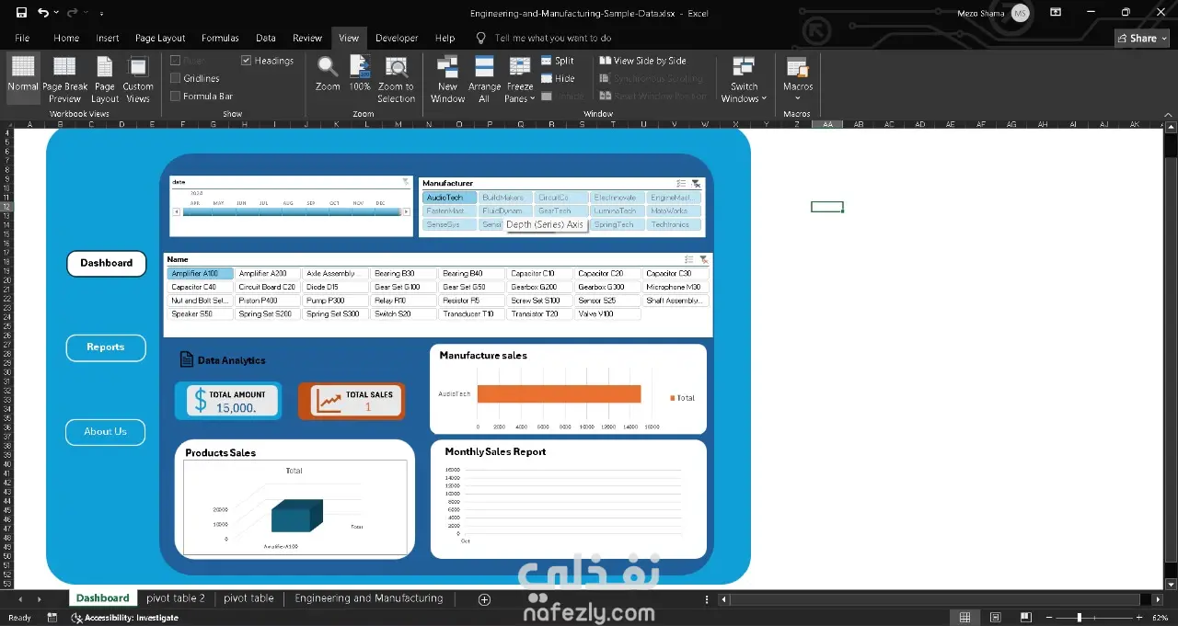Clear filter on Manufacturer slicer
The image size is (1178, 626).
[696, 184]
